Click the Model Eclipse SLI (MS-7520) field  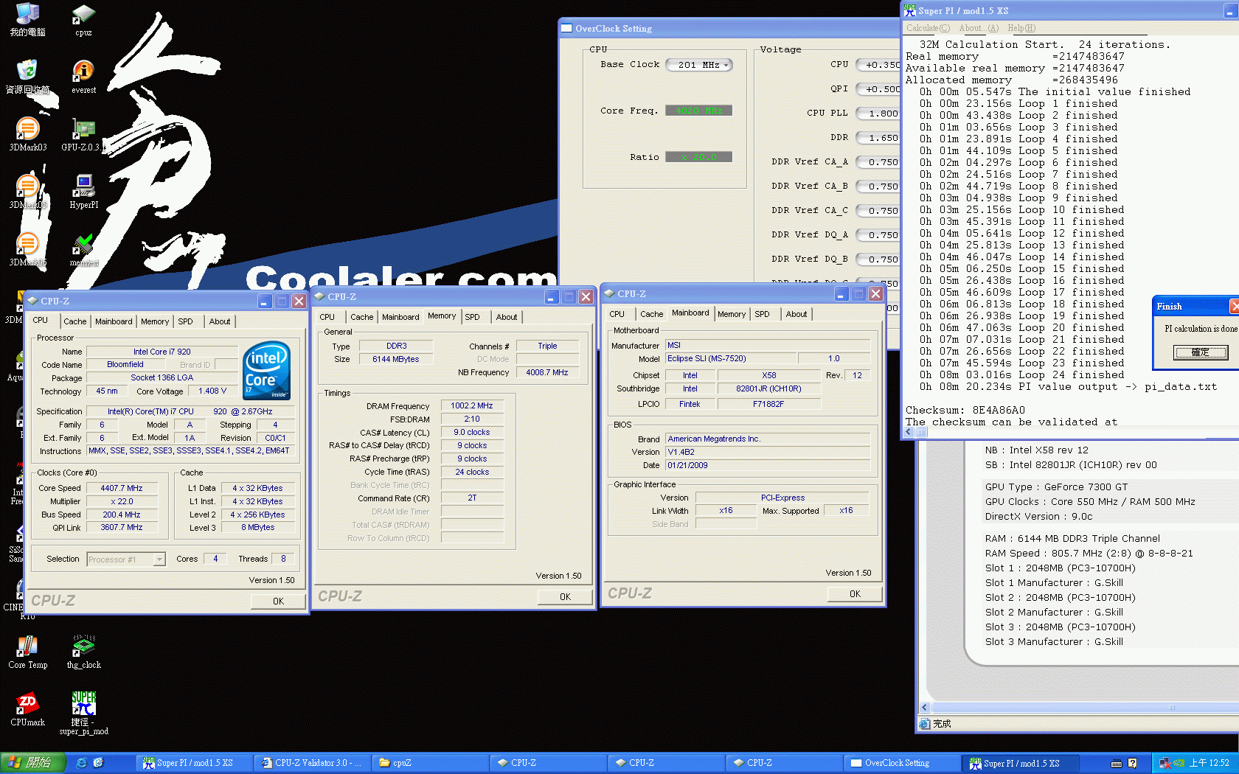point(730,358)
